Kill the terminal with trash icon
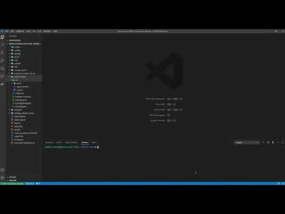The height and width of the screenshot is (214, 285). (x=273, y=142)
